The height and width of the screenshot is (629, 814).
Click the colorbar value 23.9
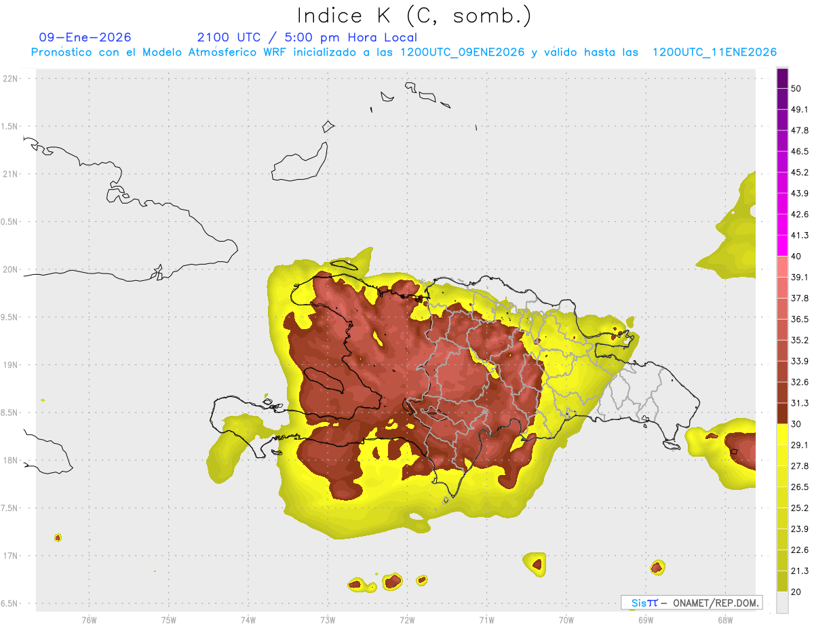point(799,529)
